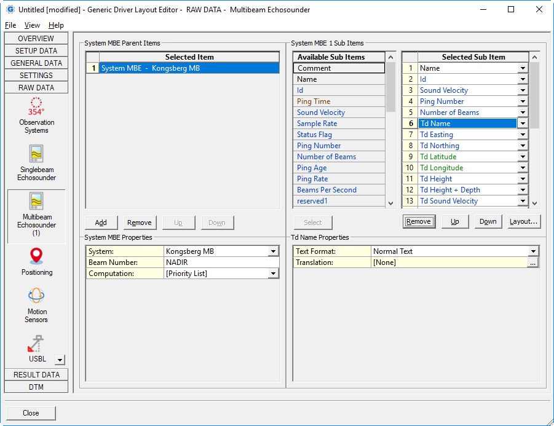
Task: Open the Motion Sensors icon
Action: tap(36, 296)
